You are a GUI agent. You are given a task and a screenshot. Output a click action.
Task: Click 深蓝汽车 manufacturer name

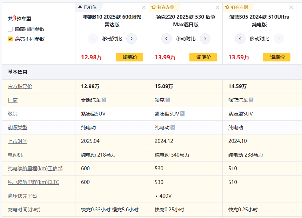tap(238, 100)
